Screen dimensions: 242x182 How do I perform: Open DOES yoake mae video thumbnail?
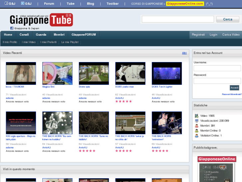(130, 73)
